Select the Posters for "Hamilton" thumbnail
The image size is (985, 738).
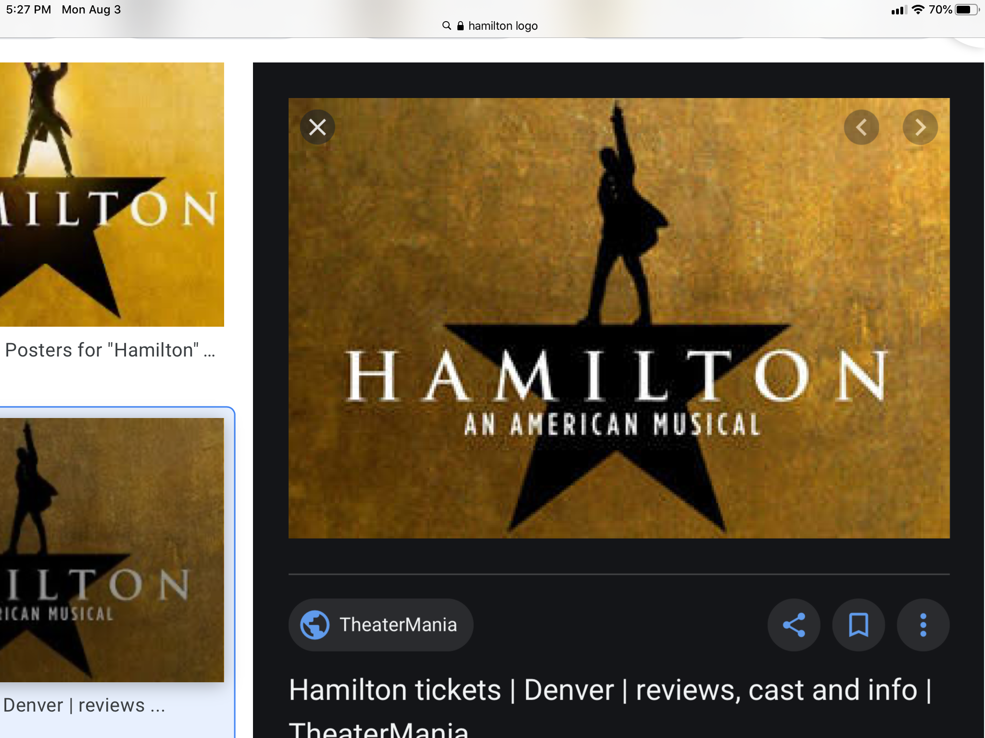(x=112, y=195)
